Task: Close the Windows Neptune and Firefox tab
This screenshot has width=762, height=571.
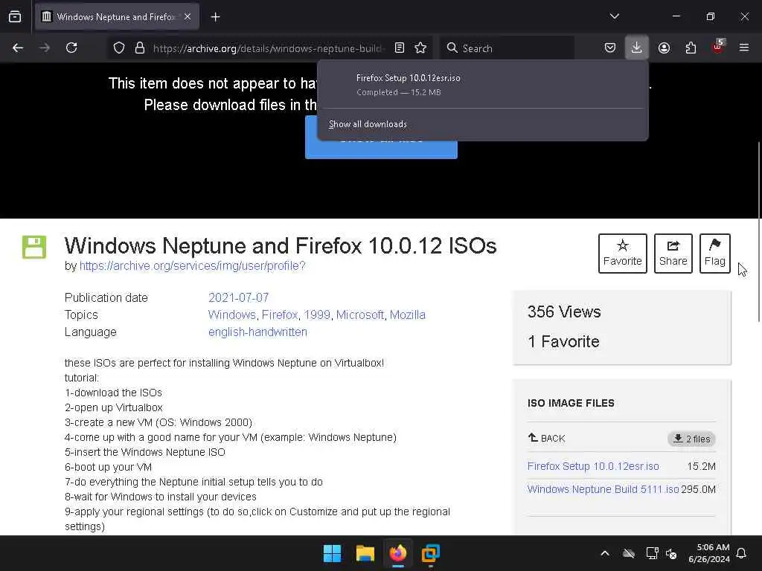Action: [188, 17]
